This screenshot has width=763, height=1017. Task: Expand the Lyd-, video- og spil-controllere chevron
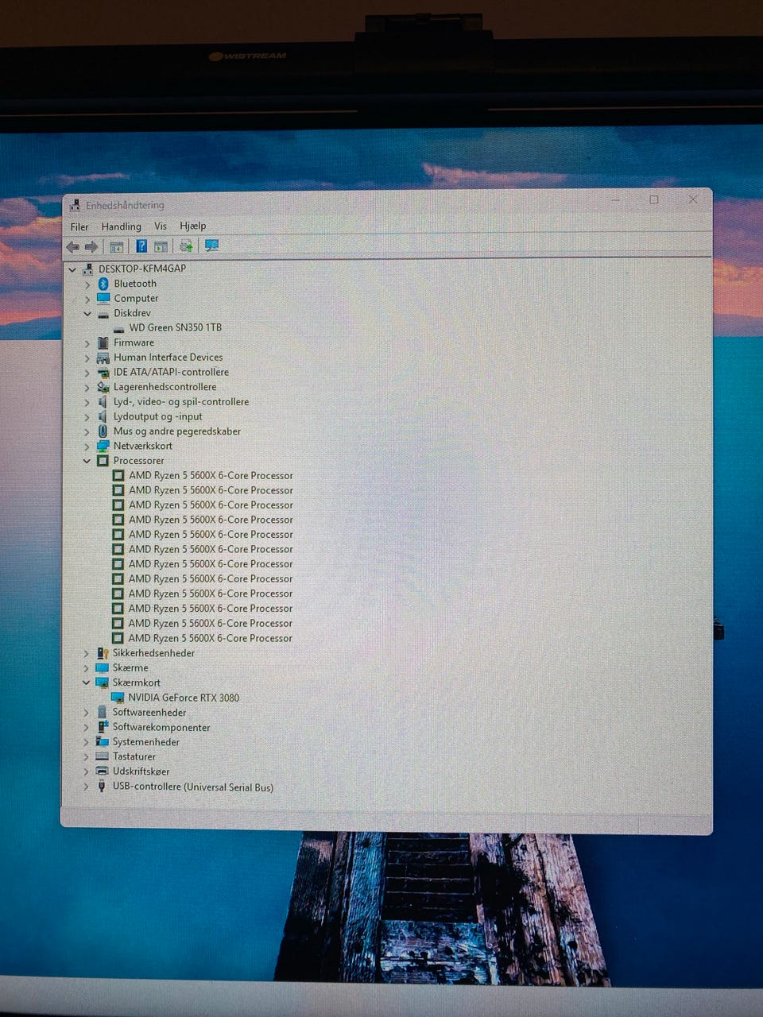click(87, 402)
